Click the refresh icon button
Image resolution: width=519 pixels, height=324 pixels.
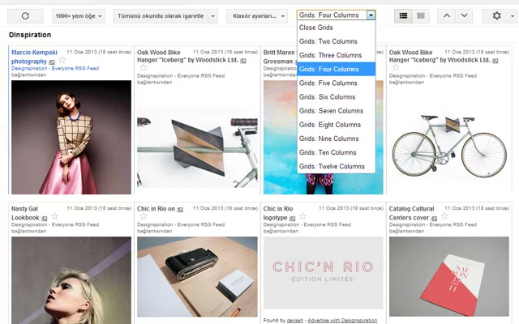(26, 15)
